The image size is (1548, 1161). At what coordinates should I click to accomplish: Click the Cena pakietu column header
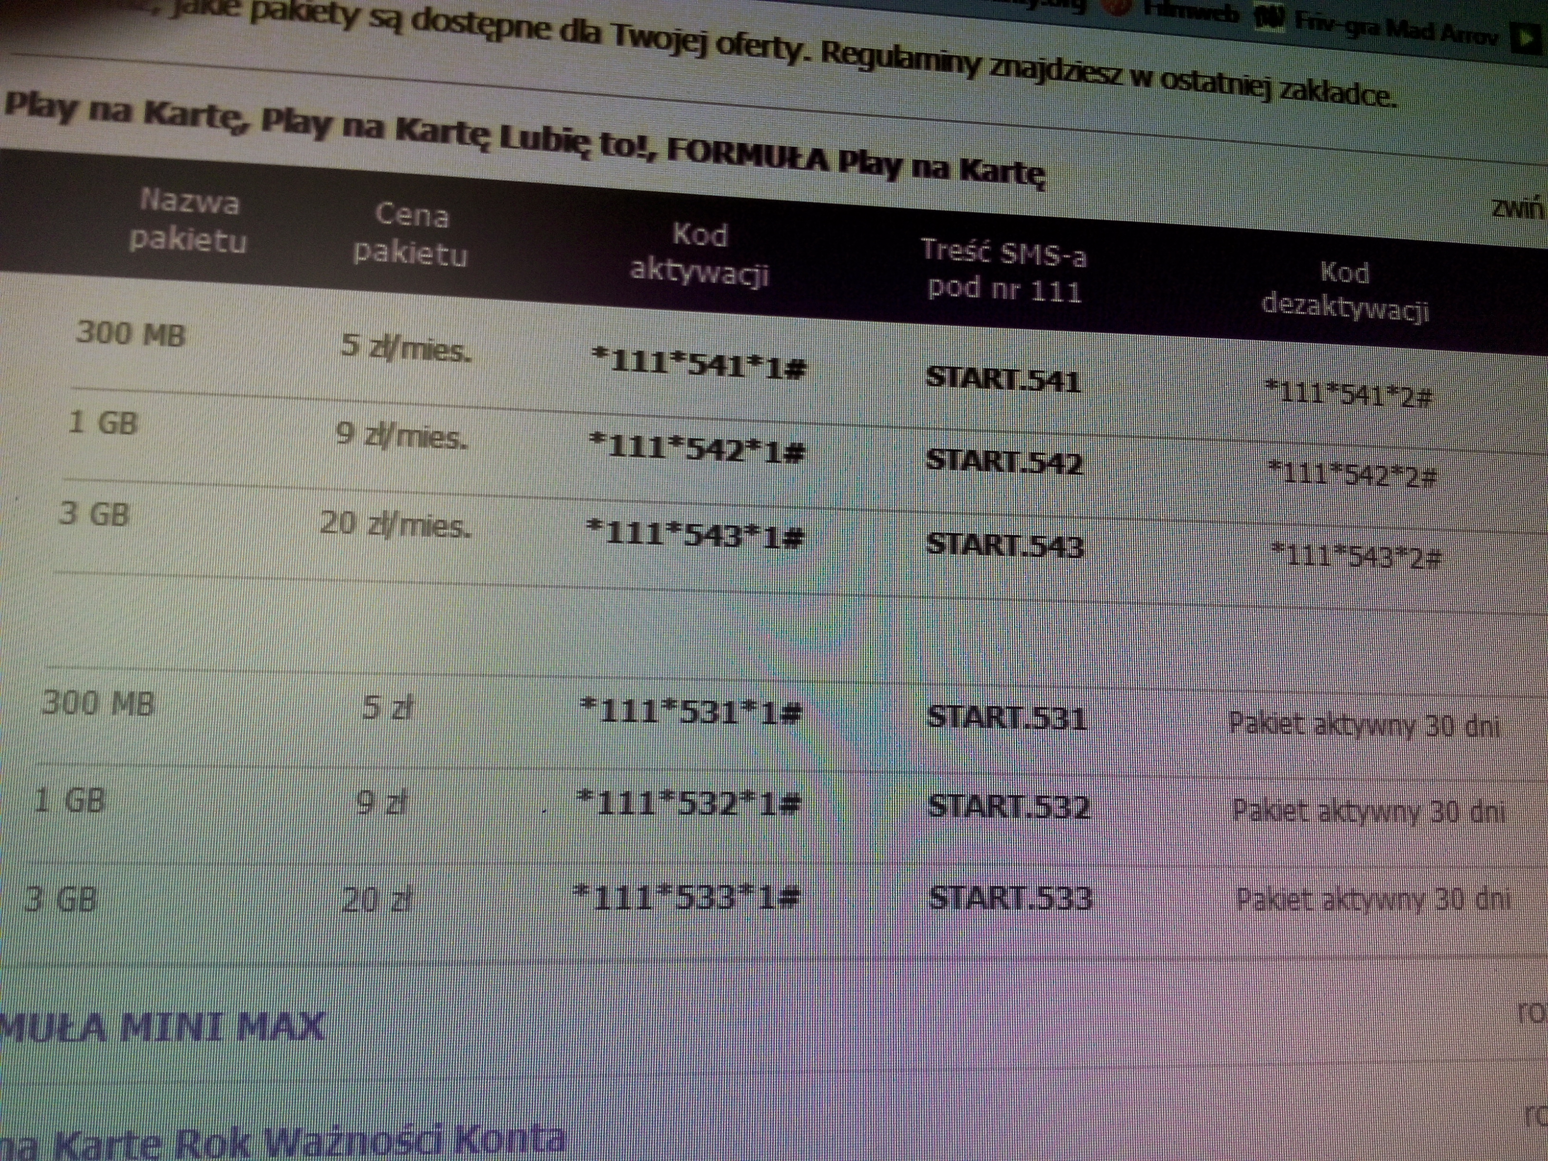(x=411, y=234)
